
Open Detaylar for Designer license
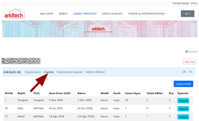pos(183,101)
